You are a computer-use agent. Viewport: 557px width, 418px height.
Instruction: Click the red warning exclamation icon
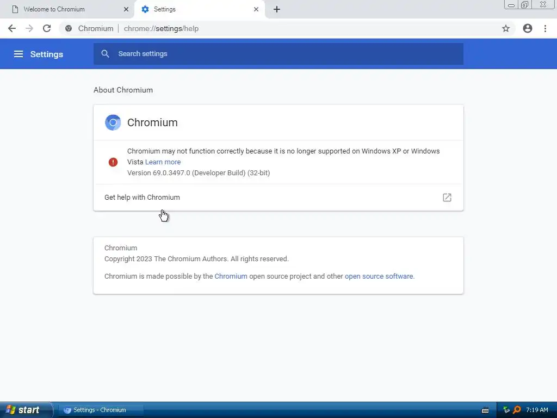(113, 162)
